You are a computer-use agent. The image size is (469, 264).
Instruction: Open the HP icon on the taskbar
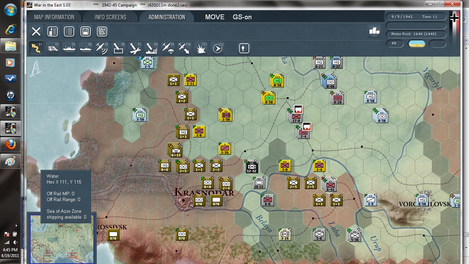pyautogui.click(x=10, y=96)
